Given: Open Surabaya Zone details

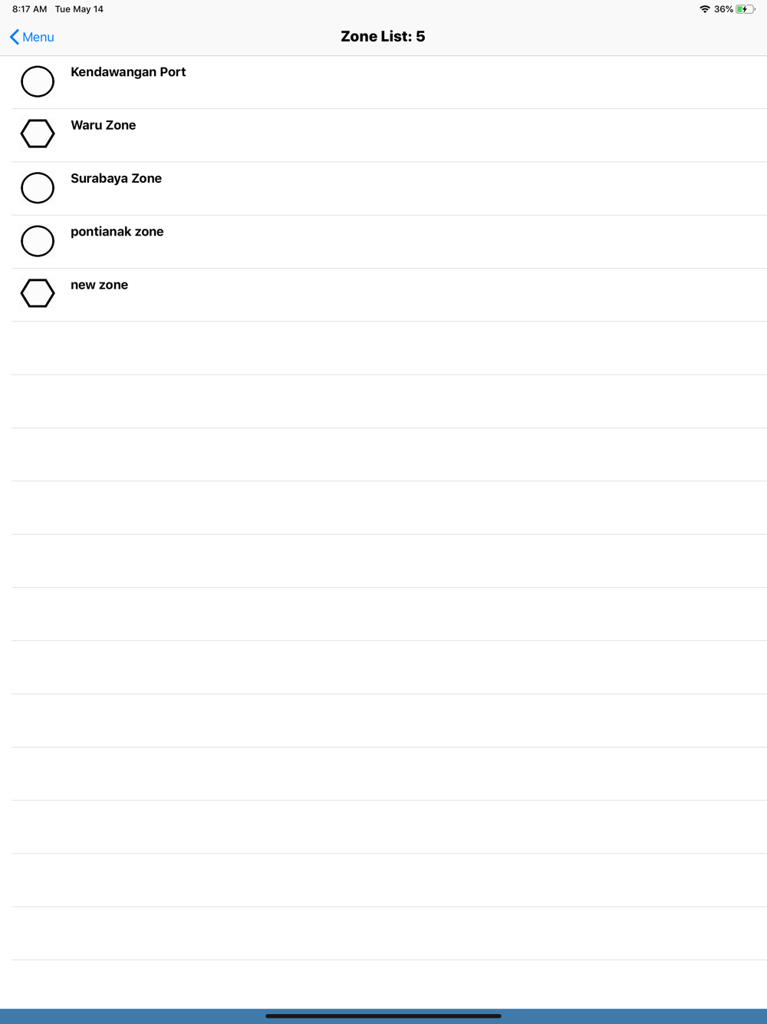Looking at the screenshot, I should point(116,179).
